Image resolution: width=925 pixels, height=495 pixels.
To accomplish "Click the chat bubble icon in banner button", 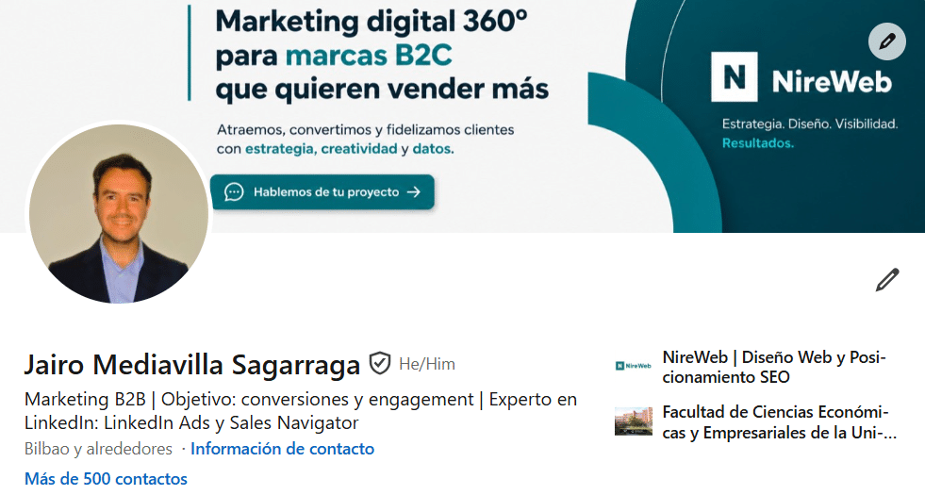I will 234,191.
